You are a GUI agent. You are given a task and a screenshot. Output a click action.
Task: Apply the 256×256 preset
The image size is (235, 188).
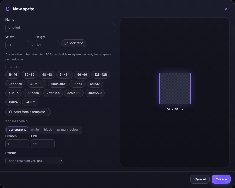click(15, 84)
